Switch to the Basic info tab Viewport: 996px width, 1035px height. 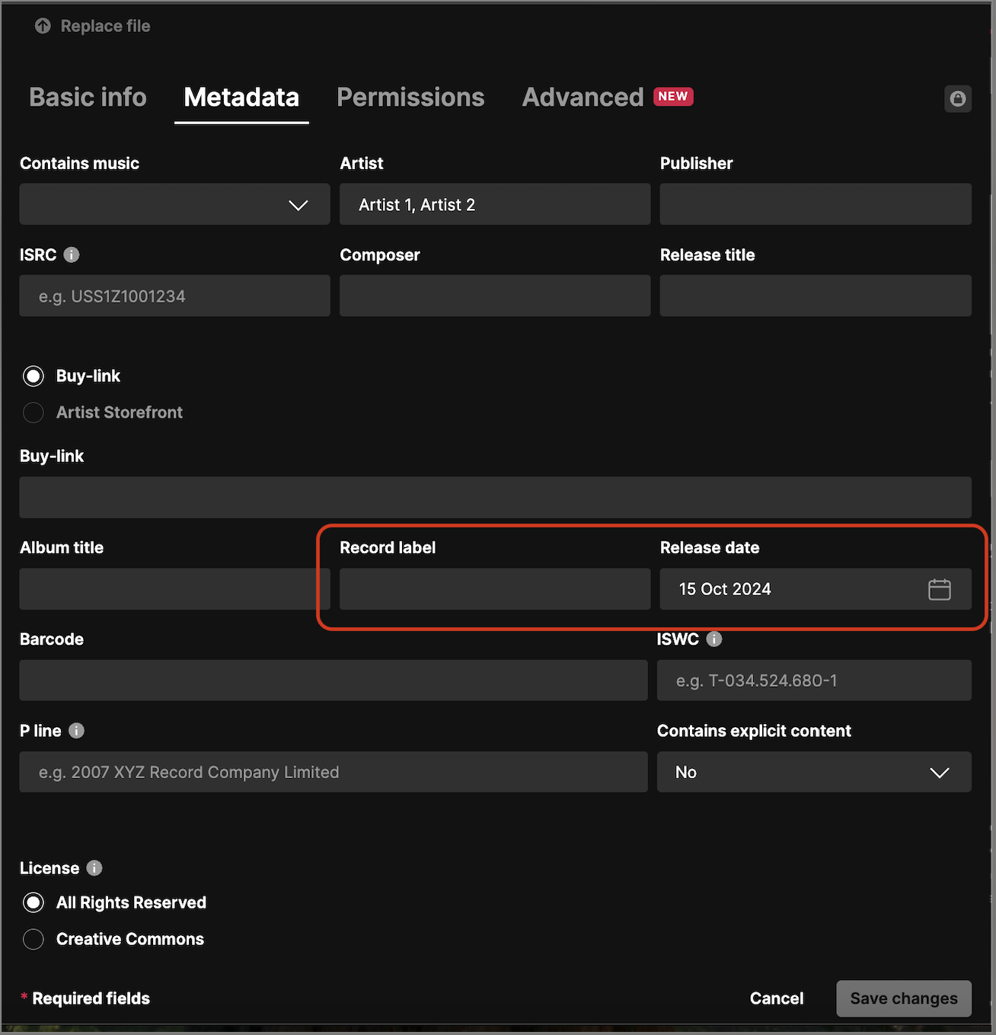[x=88, y=98]
